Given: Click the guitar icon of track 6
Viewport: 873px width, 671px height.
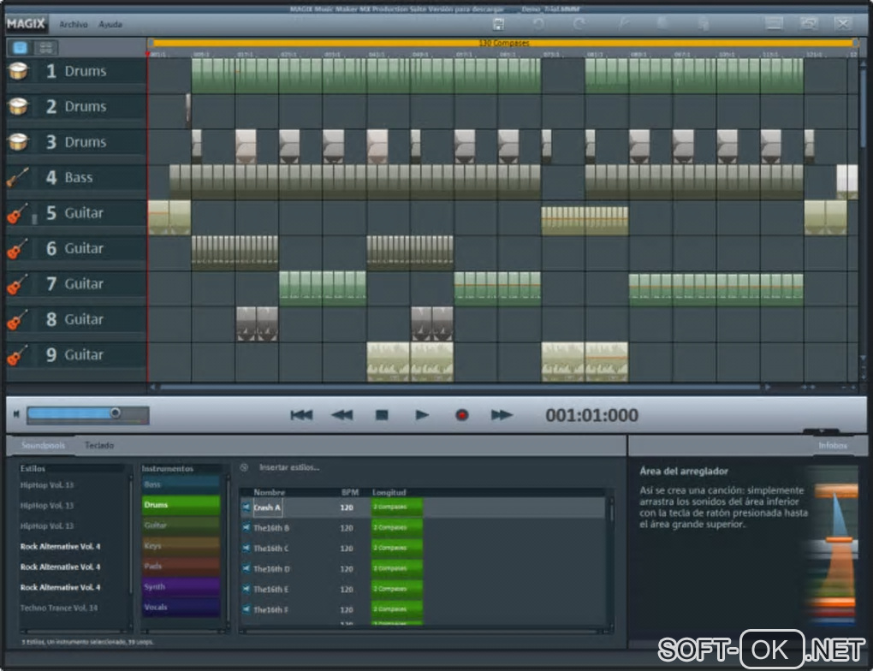Looking at the screenshot, I should 18,249.
